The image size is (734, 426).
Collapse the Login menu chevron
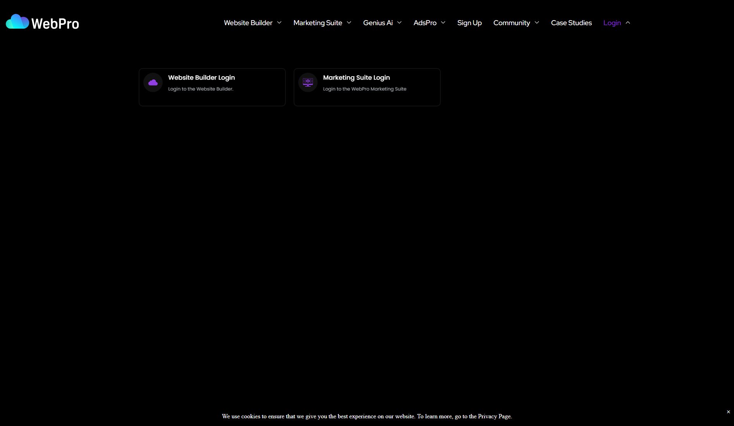click(628, 22)
